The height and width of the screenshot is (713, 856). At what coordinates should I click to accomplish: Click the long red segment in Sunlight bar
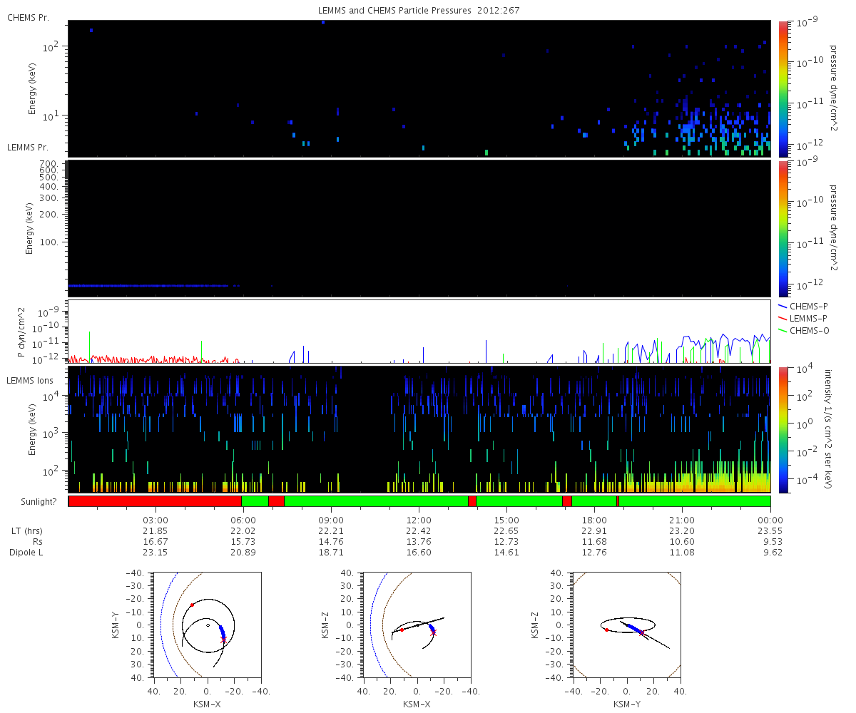pos(155,501)
